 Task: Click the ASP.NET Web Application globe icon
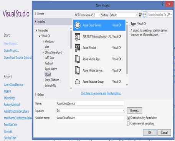click(78, 36)
